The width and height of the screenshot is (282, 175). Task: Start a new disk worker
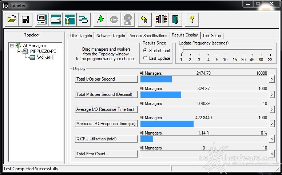click(56, 19)
